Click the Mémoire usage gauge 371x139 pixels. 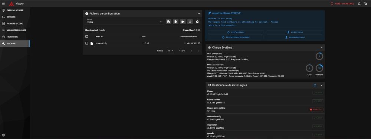319,68
